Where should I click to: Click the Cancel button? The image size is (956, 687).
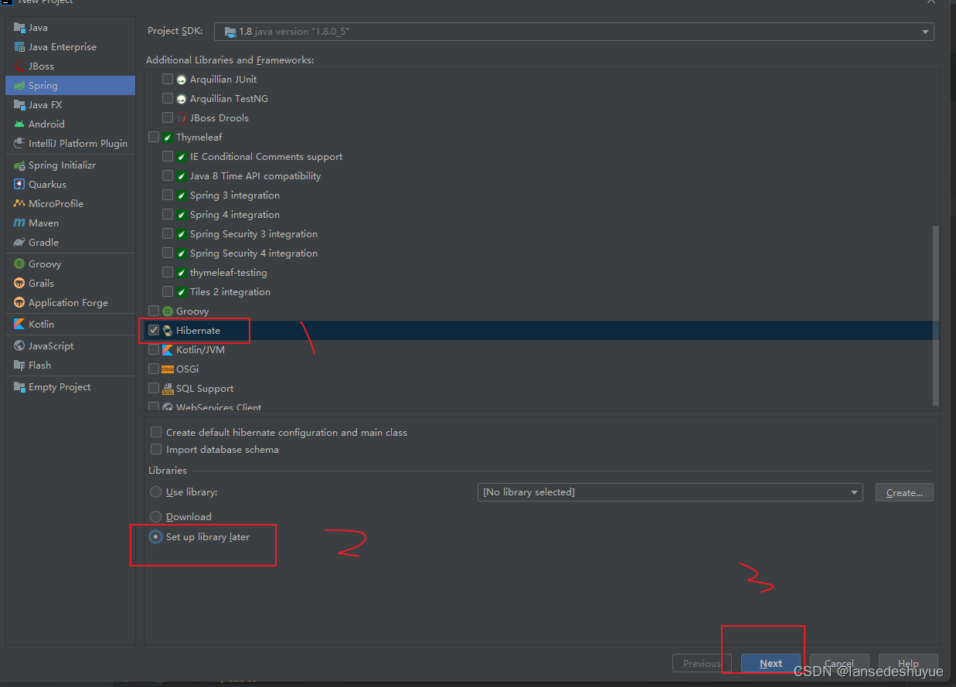[839, 663]
